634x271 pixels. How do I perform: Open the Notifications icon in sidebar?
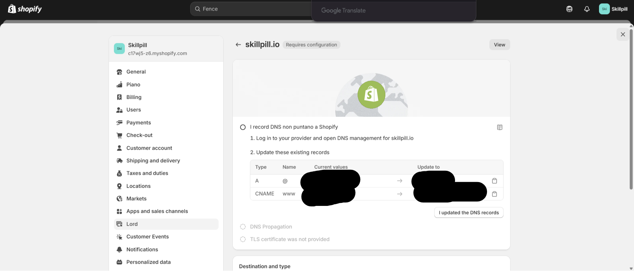(x=120, y=250)
